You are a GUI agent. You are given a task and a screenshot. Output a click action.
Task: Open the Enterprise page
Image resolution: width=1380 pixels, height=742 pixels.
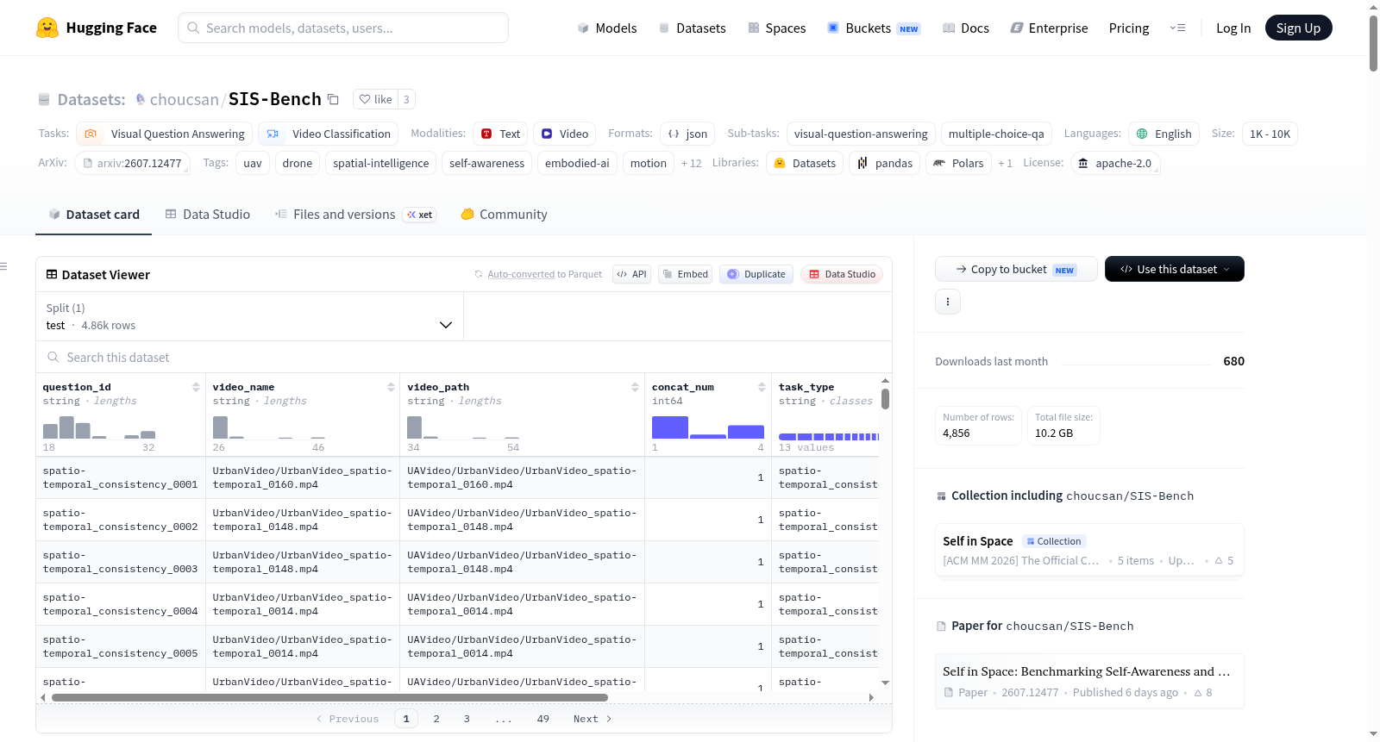pyautogui.click(x=1049, y=28)
